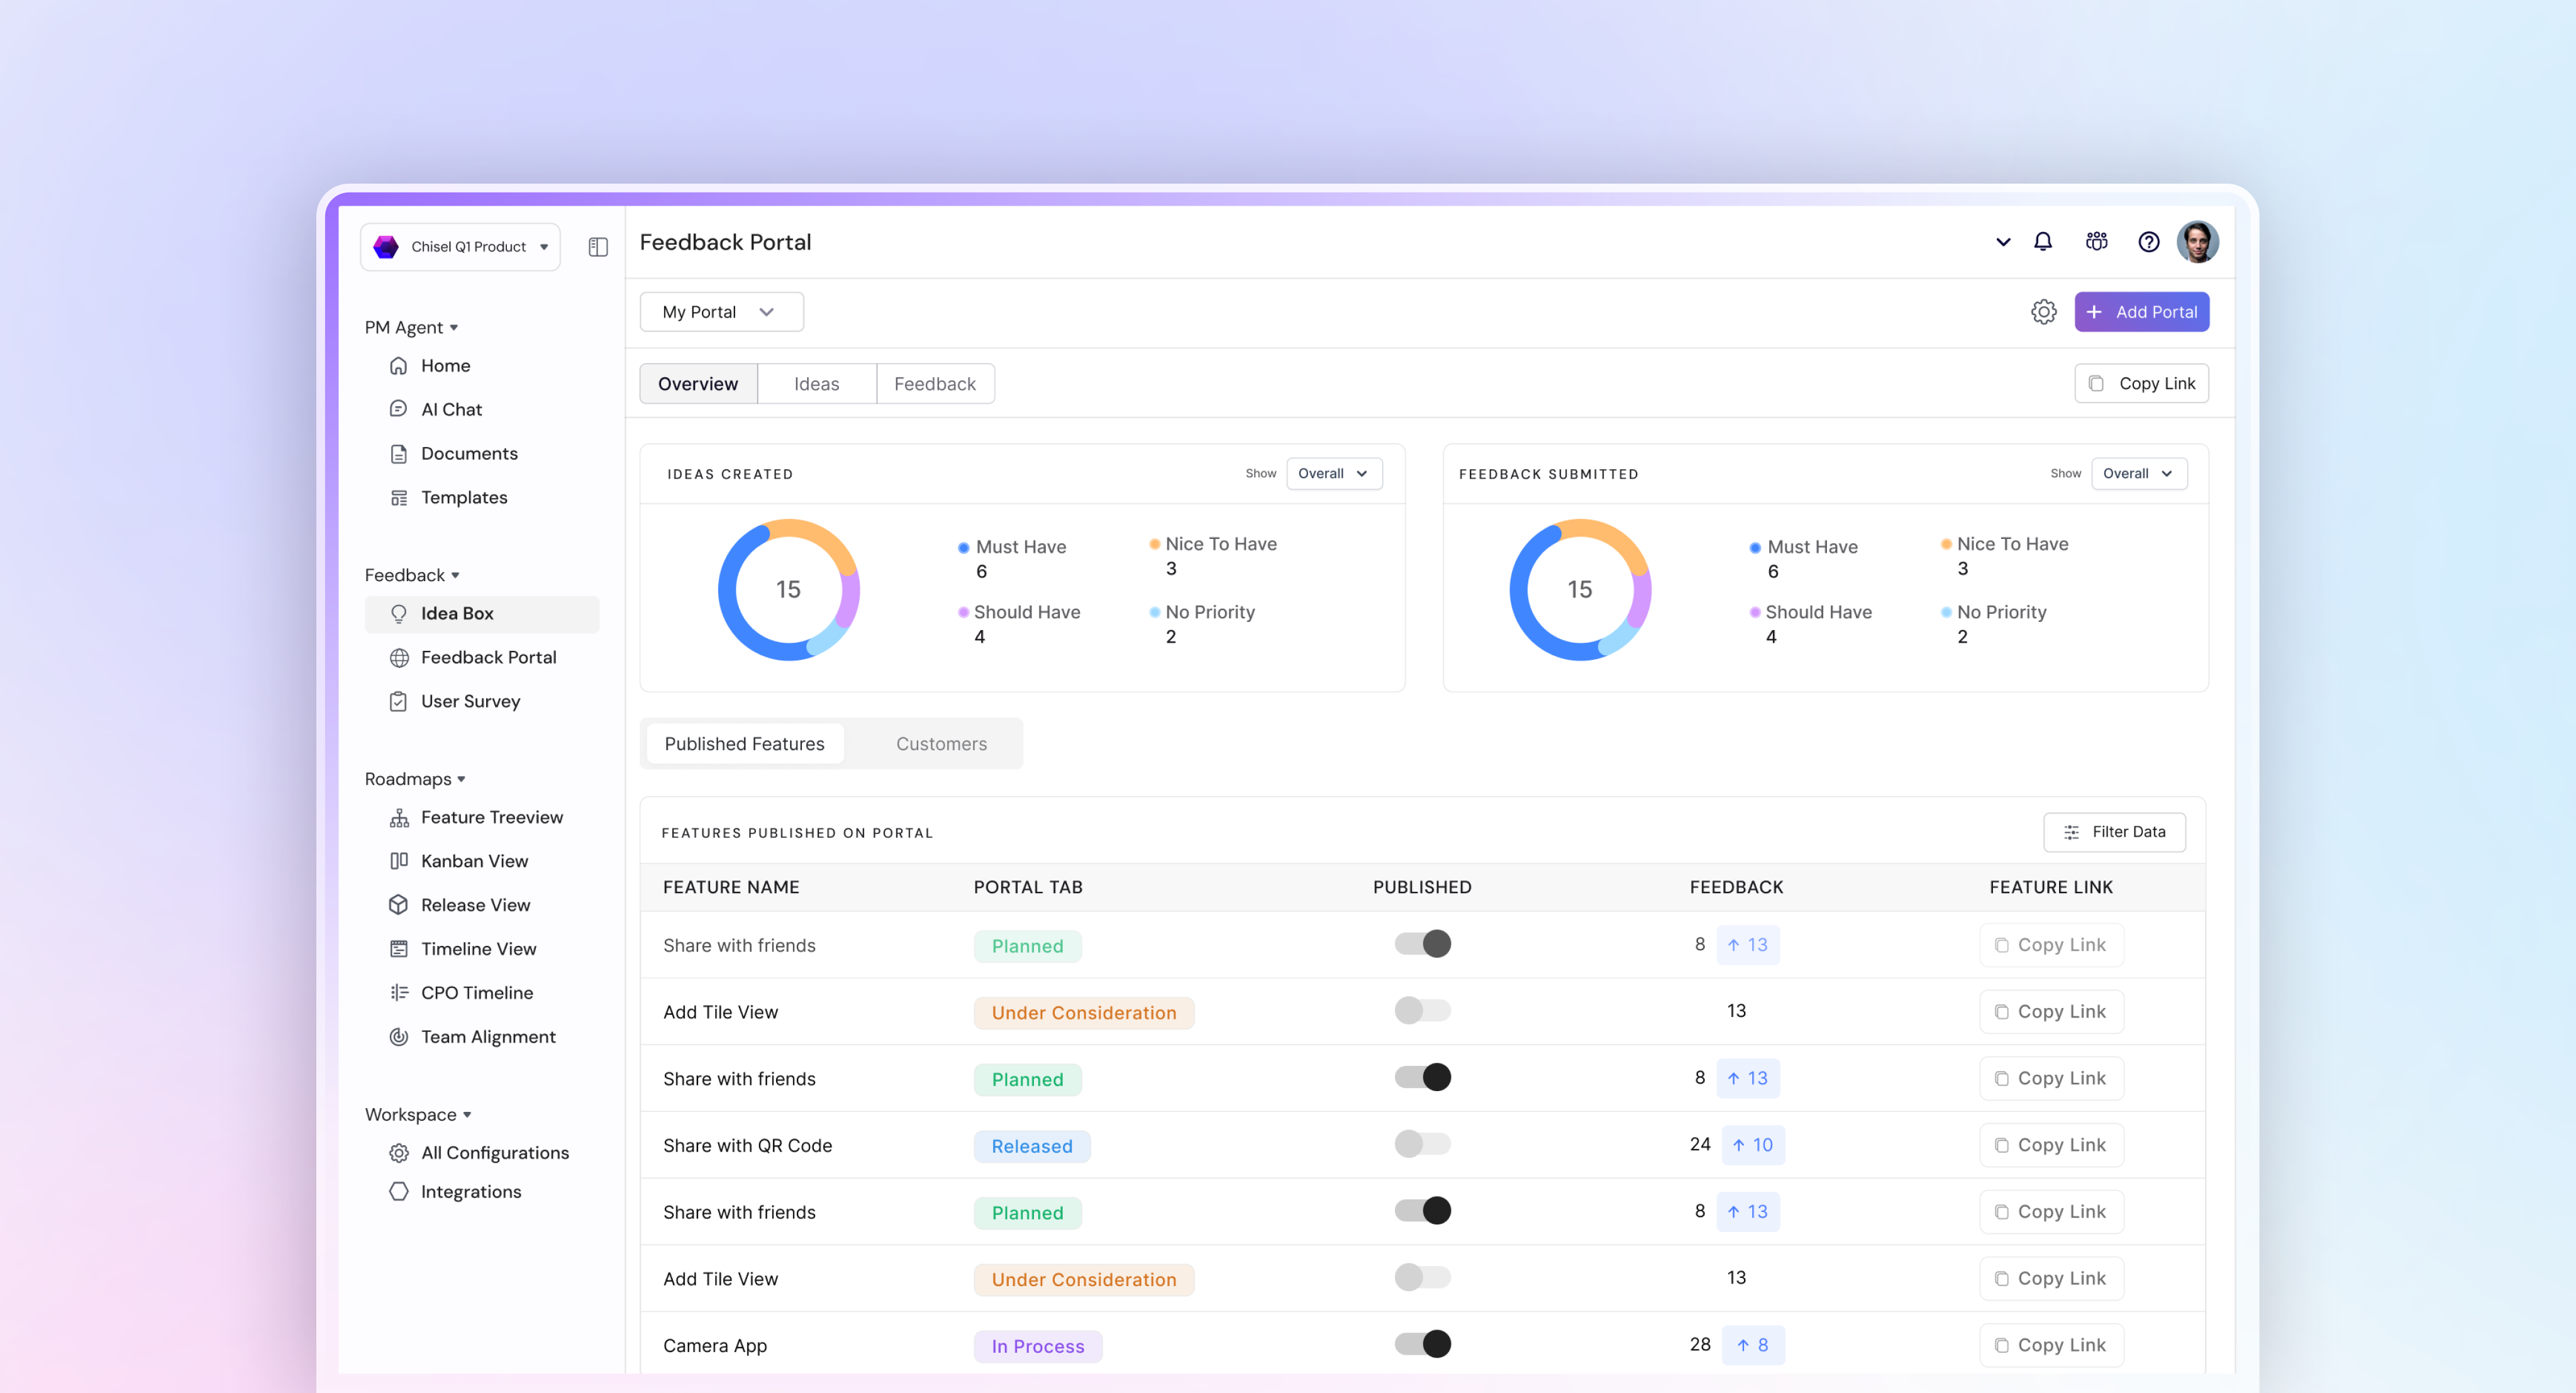Open notifications bell icon
Image resolution: width=2576 pixels, height=1393 pixels.
click(2043, 242)
